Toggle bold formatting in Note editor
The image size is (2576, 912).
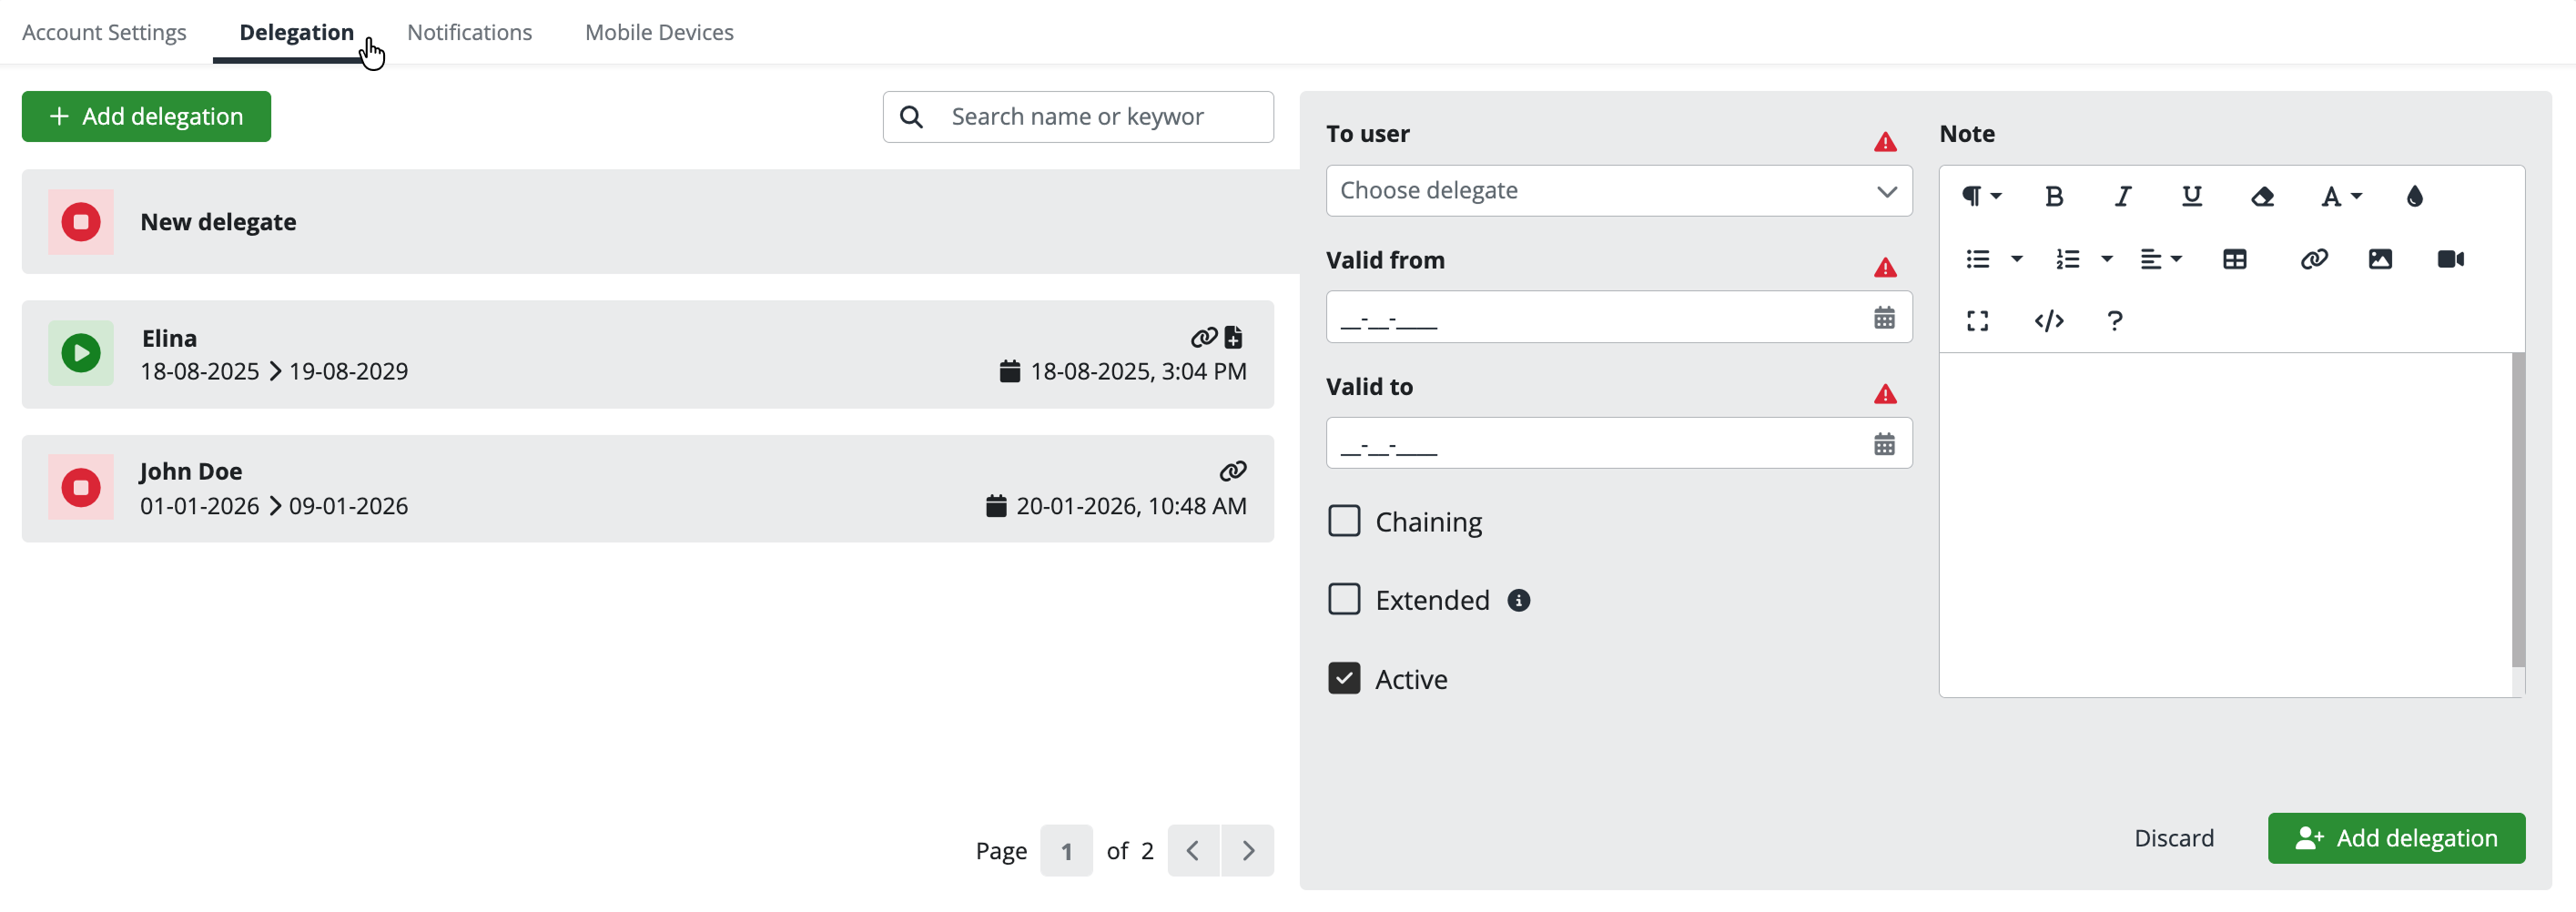click(2054, 197)
